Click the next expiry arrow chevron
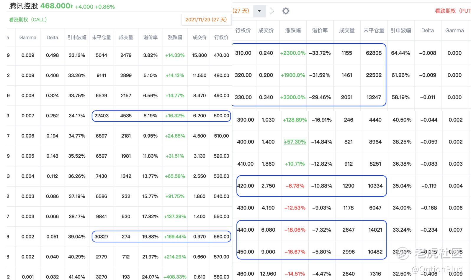The height and width of the screenshot is (280, 471). 272,11
